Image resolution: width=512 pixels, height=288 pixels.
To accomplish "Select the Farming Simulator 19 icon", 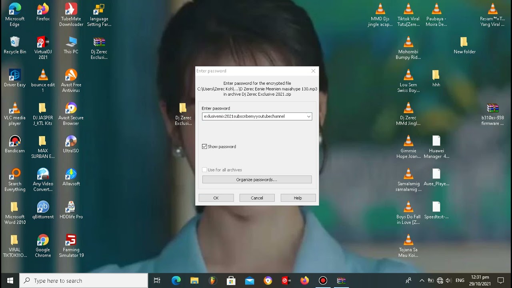I will [71, 246].
